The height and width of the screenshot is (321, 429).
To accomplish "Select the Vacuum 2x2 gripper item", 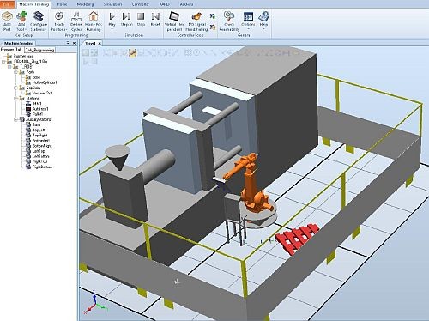I will pos(42,93).
